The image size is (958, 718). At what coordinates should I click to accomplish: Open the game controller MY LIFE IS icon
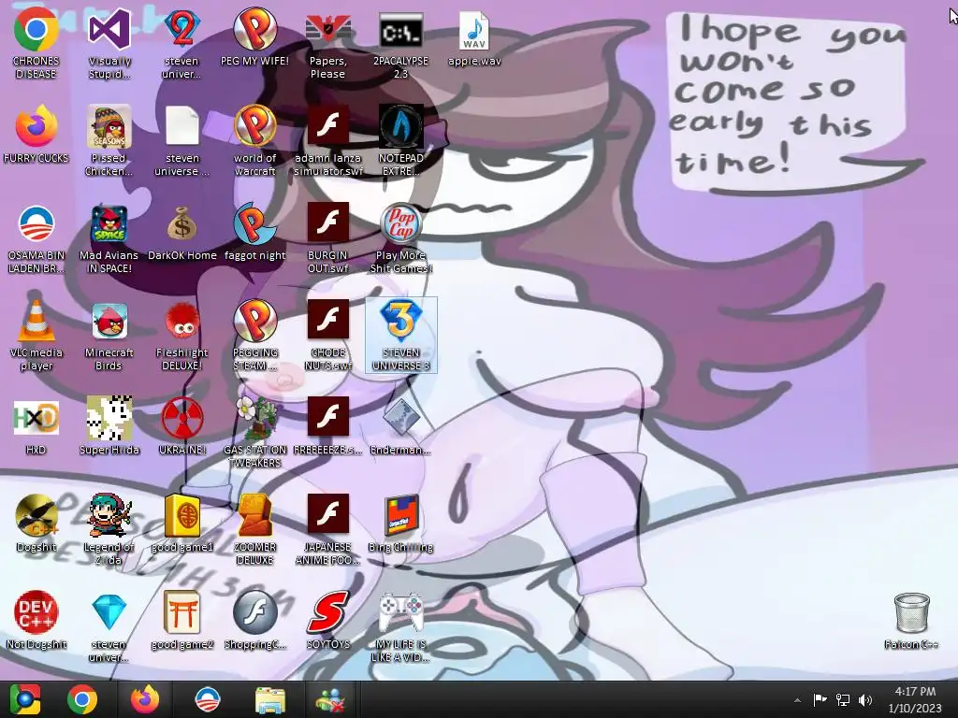coord(400,627)
